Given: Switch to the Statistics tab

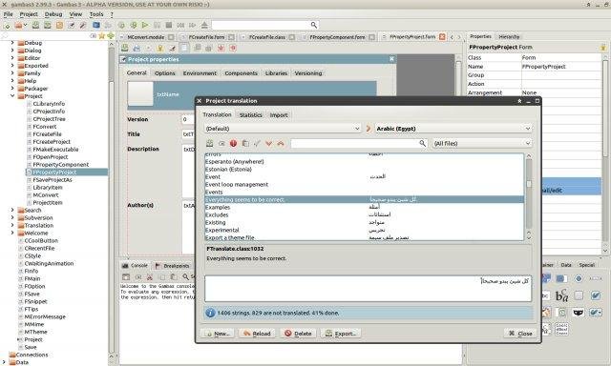Looking at the screenshot, I should coord(250,115).
